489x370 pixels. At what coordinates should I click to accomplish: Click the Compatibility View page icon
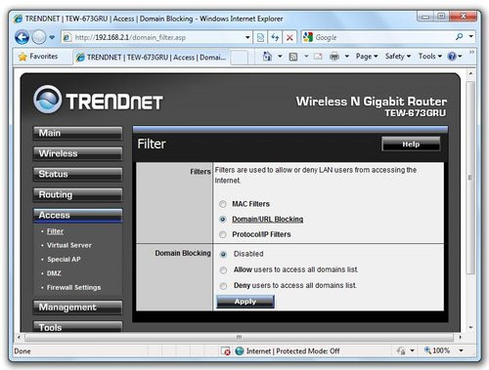point(260,37)
